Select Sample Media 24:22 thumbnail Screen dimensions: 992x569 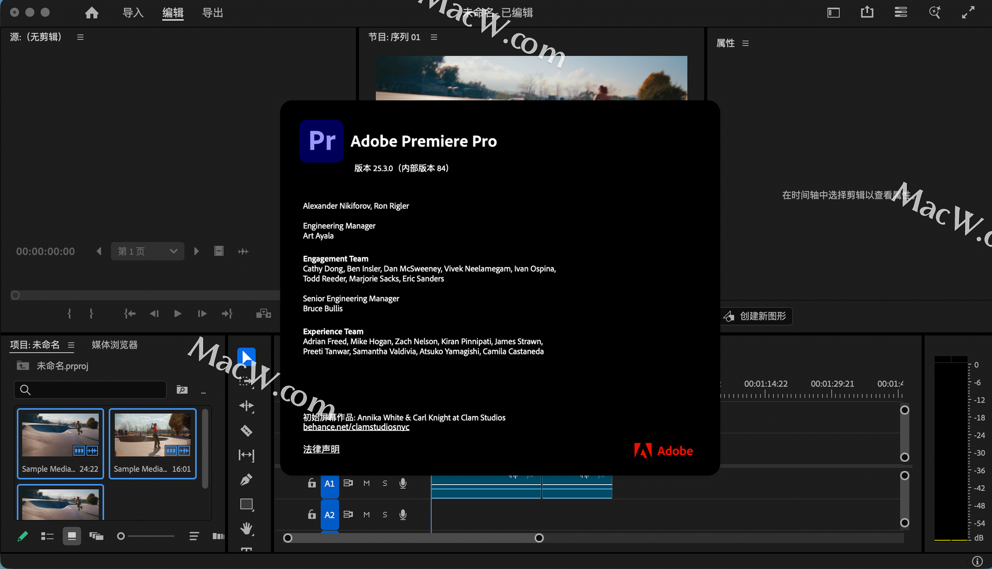[x=60, y=443]
